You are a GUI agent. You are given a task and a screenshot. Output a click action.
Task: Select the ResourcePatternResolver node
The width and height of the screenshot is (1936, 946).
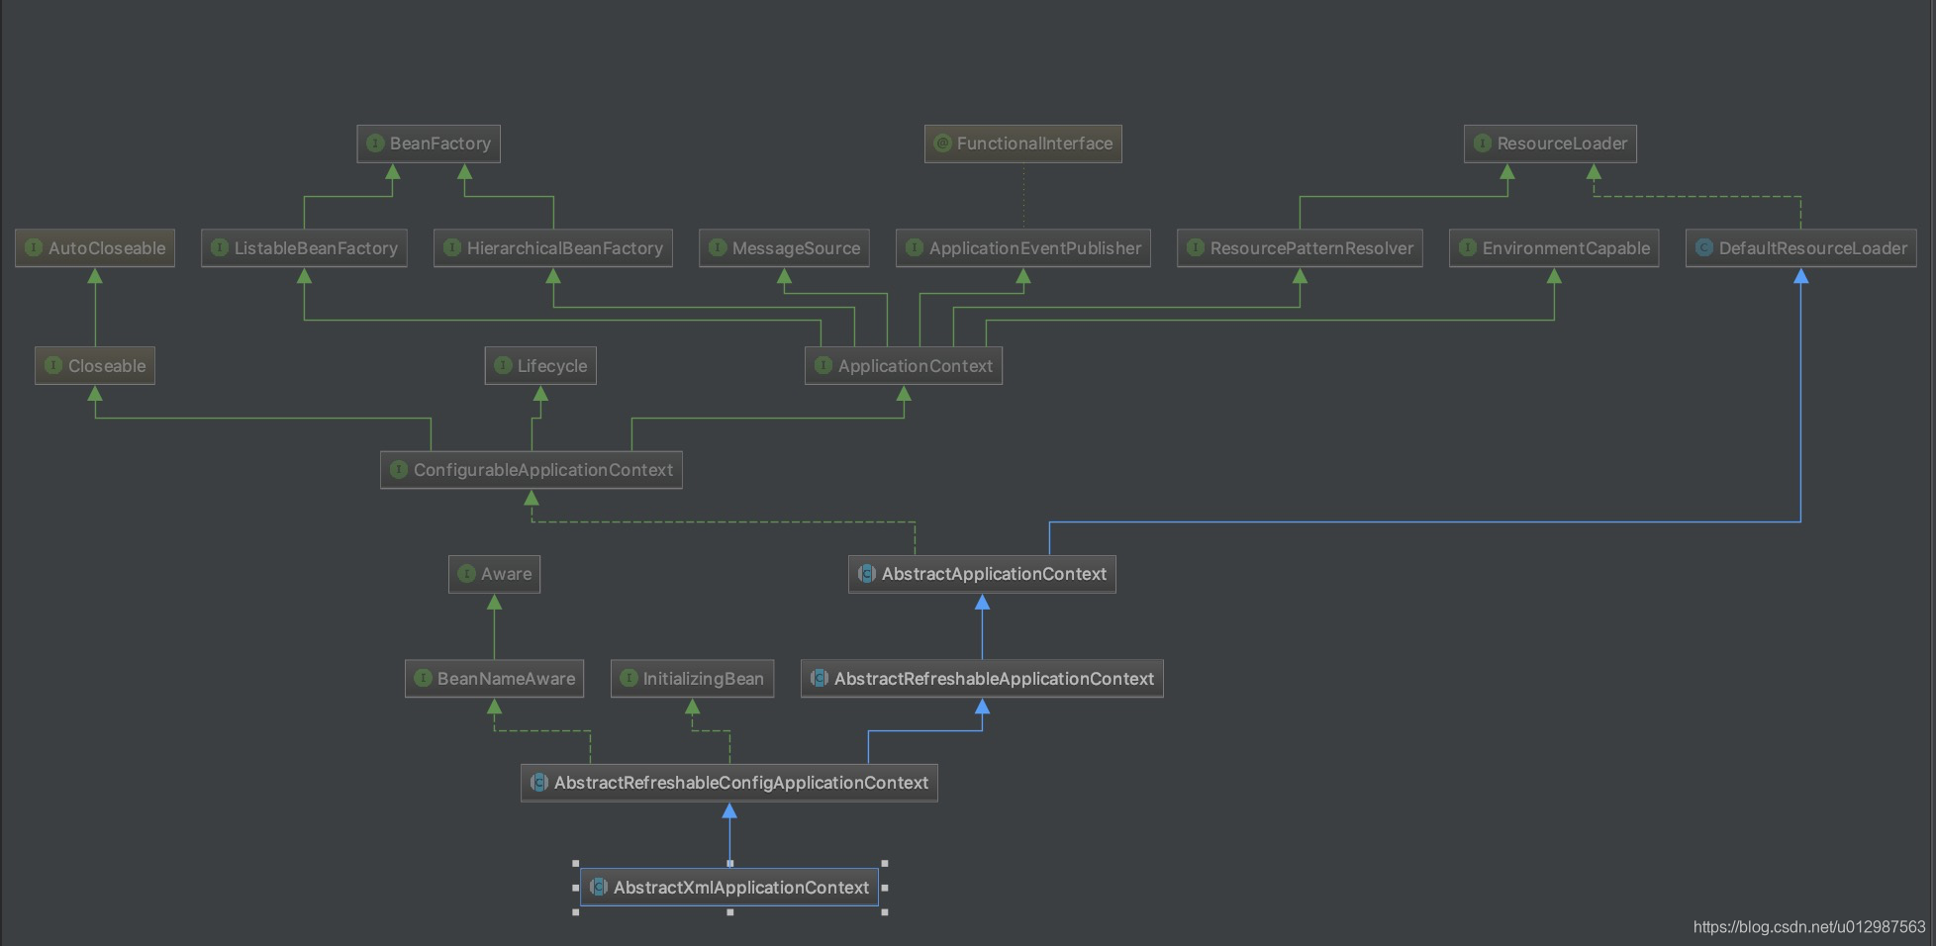click(x=1300, y=248)
